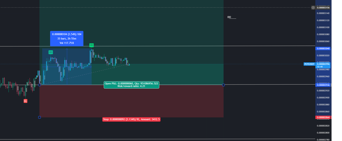The height and width of the screenshot is (141, 342).
Task: Click the crosshair price label 0.000003156
Action: pos(323,7)
